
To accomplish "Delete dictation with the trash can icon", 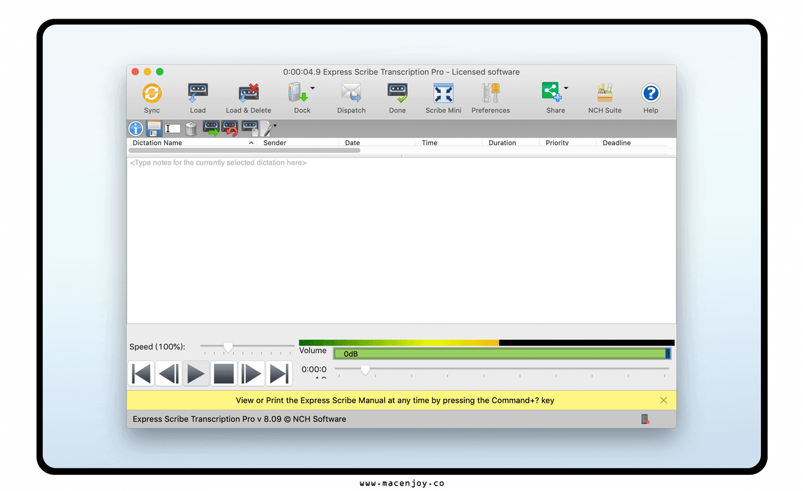I will coord(191,128).
